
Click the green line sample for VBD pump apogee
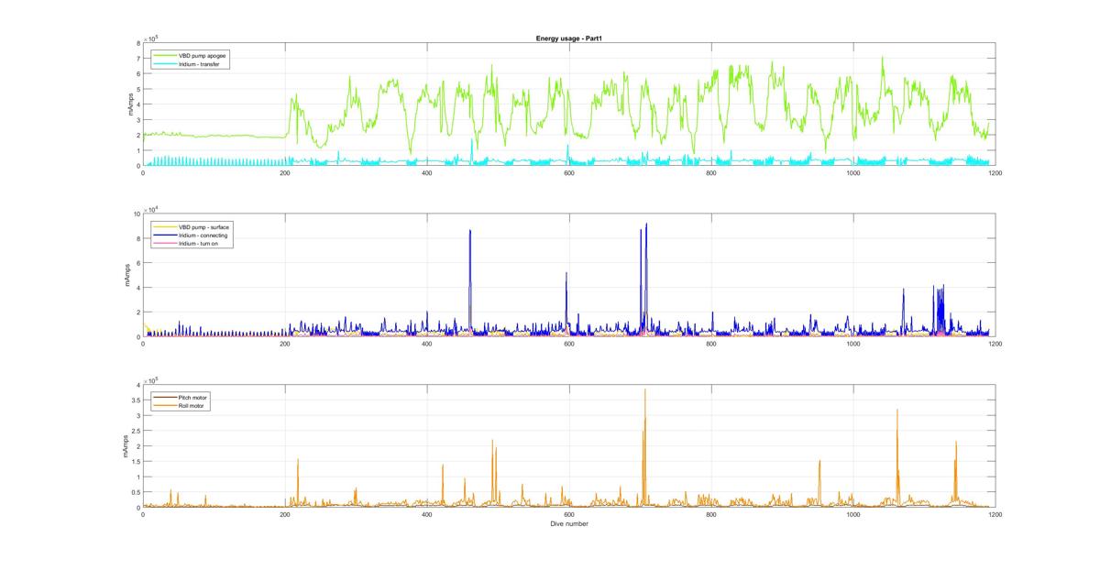click(164, 55)
